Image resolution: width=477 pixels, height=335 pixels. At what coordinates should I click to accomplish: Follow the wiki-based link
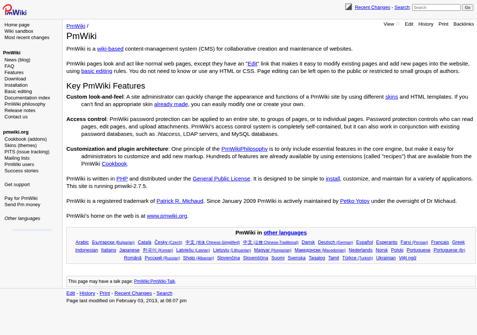[110, 49]
